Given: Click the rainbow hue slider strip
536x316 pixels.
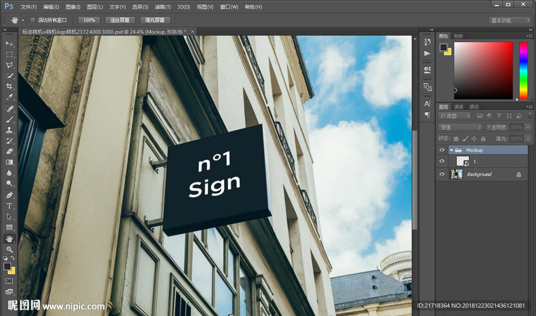Looking at the screenshot, I should pyautogui.click(x=523, y=70).
